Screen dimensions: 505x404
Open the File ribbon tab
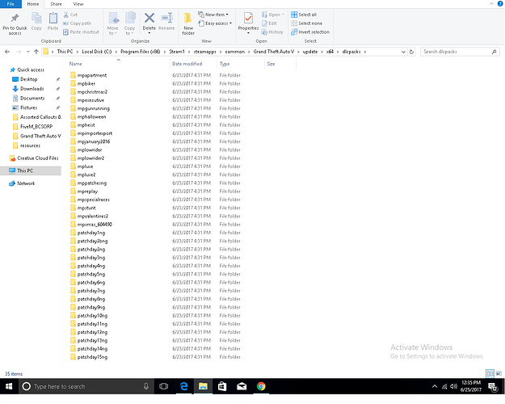pyautogui.click(x=11, y=4)
